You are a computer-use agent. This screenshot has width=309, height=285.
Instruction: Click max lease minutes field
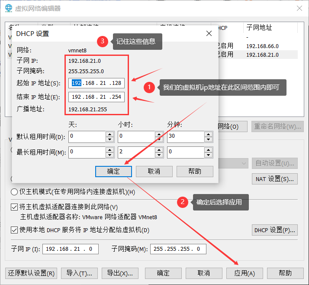click(x=186, y=152)
